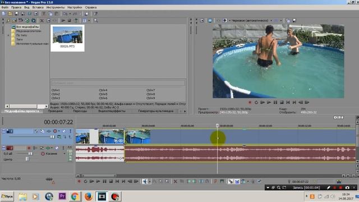The image size is (359, 202).
Task: Open the Правка menu
Action: [x=16, y=7]
